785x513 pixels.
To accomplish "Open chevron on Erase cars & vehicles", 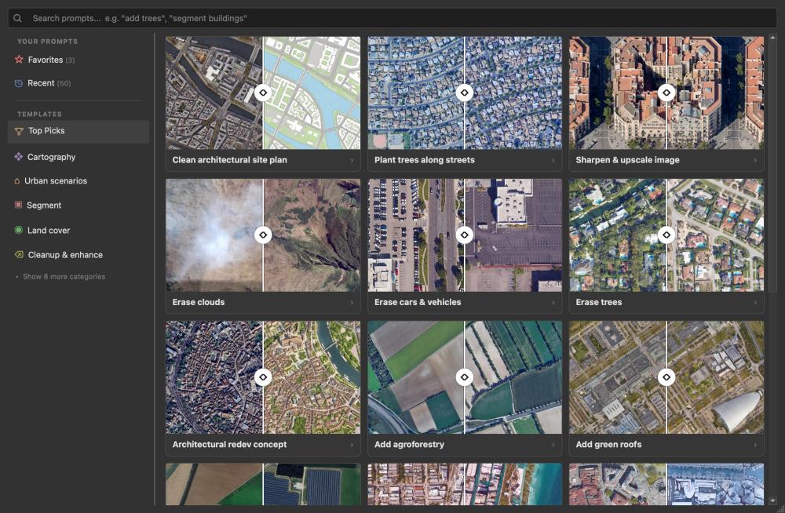I will (553, 302).
